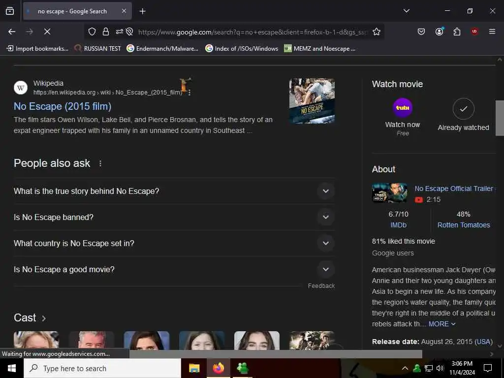Click Firefox taskbar icon
This screenshot has height=378, width=504.
pyautogui.click(x=218, y=368)
